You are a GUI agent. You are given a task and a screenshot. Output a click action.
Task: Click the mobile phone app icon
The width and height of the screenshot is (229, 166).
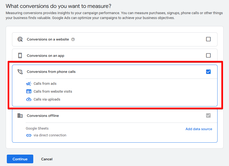click(20, 56)
